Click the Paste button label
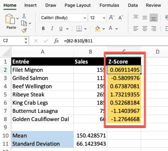168x151 pixels. [11, 27]
